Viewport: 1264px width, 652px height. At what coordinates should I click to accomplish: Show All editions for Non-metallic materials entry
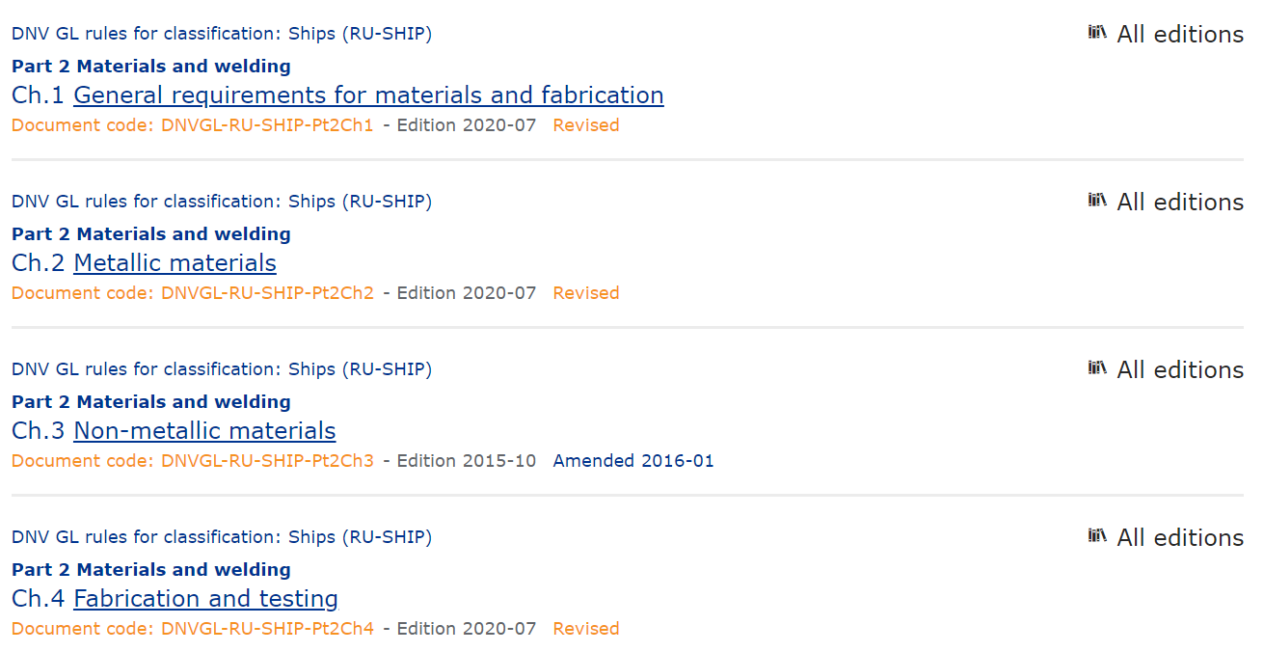[x=1180, y=370]
